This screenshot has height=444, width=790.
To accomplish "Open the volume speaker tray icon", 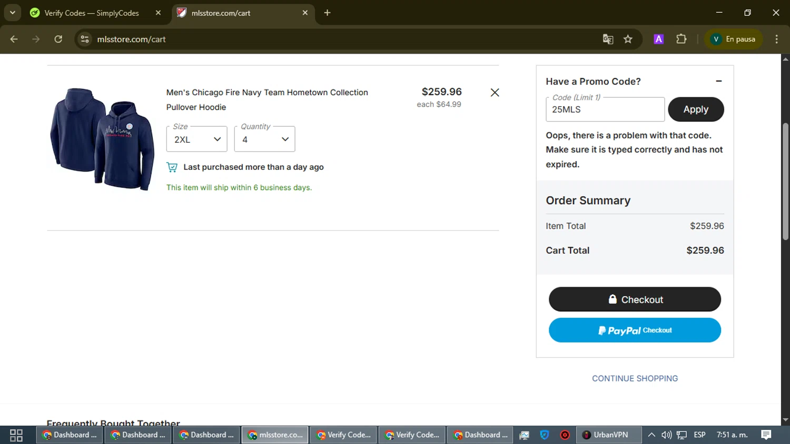I will [666, 435].
